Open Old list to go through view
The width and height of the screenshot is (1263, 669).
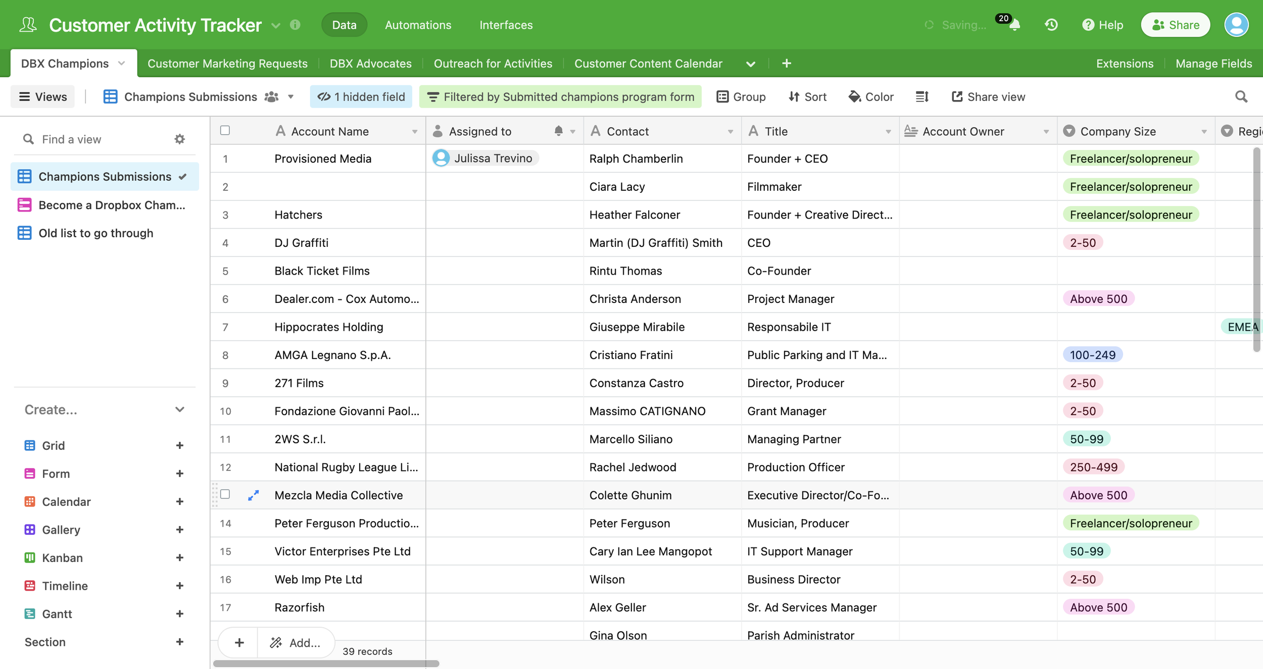(x=105, y=233)
